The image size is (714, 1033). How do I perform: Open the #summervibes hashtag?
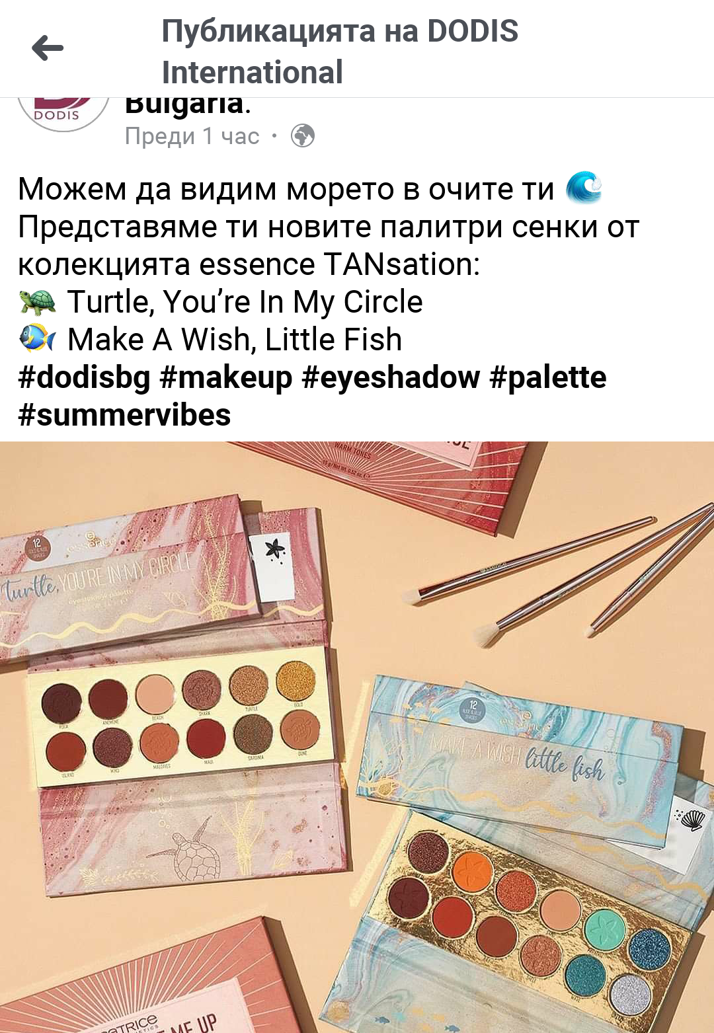click(124, 415)
